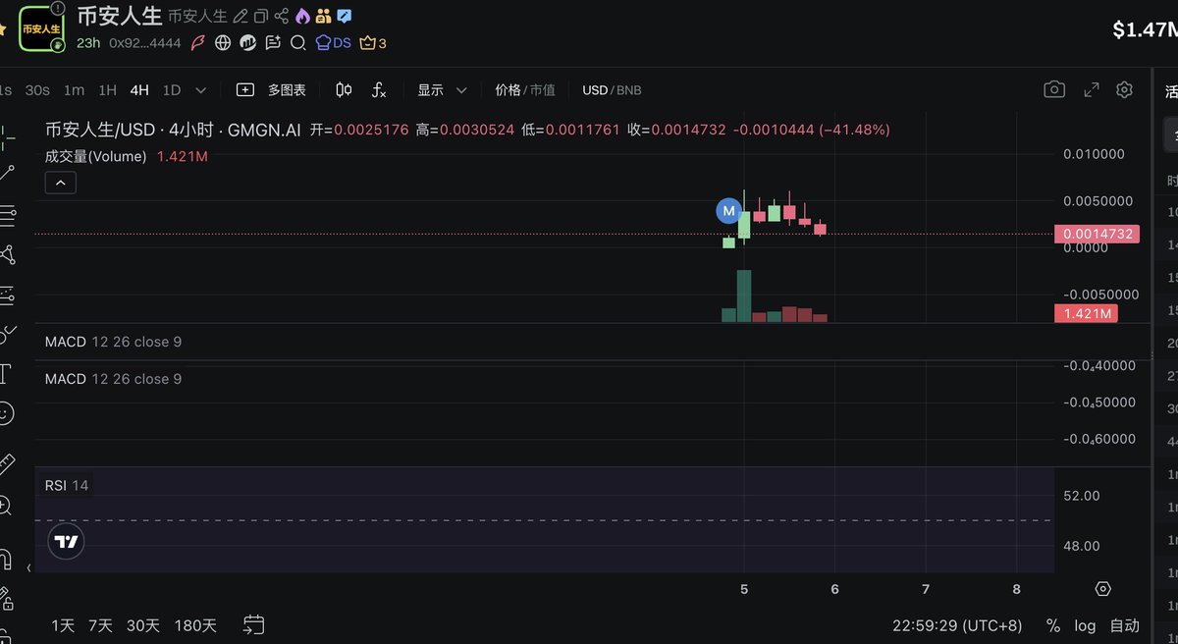The width and height of the screenshot is (1178, 644).
Task: Enter fullscreen with the expand arrows icon
Action: coord(1092,89)
